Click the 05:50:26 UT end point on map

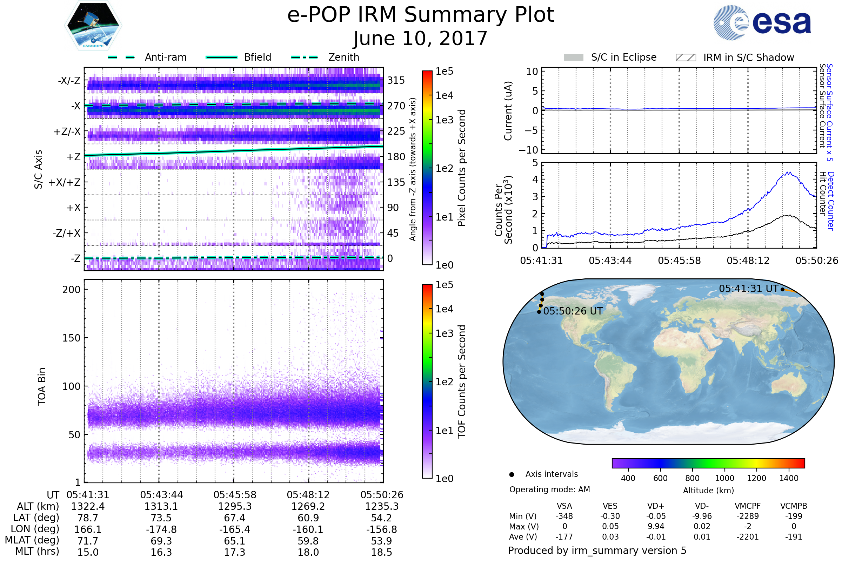tap(539, 312)
